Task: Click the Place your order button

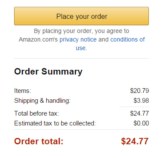Action: [x=81, y=16]
